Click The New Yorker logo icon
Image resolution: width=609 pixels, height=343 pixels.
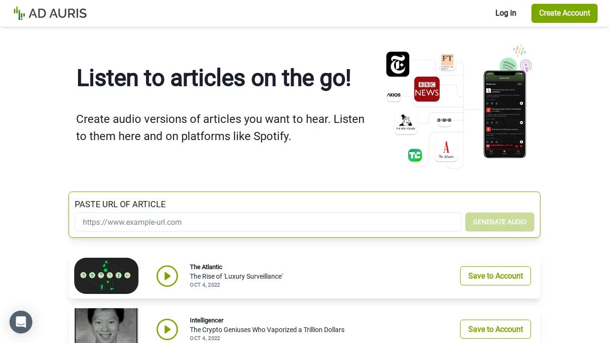(x=406, y=123)
